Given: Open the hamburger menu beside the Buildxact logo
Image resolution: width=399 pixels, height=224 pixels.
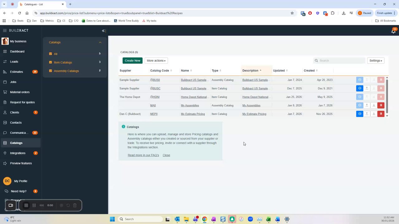Looking at the screenshot, I should (5, 30).
